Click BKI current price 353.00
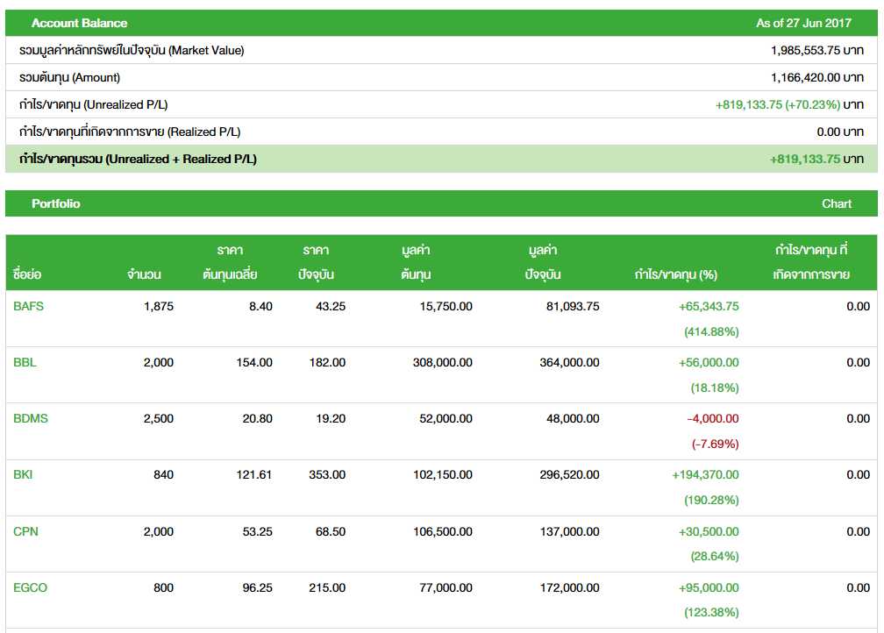Image resolution: width=884 pixels, height=633 pixels. (327, 474)
